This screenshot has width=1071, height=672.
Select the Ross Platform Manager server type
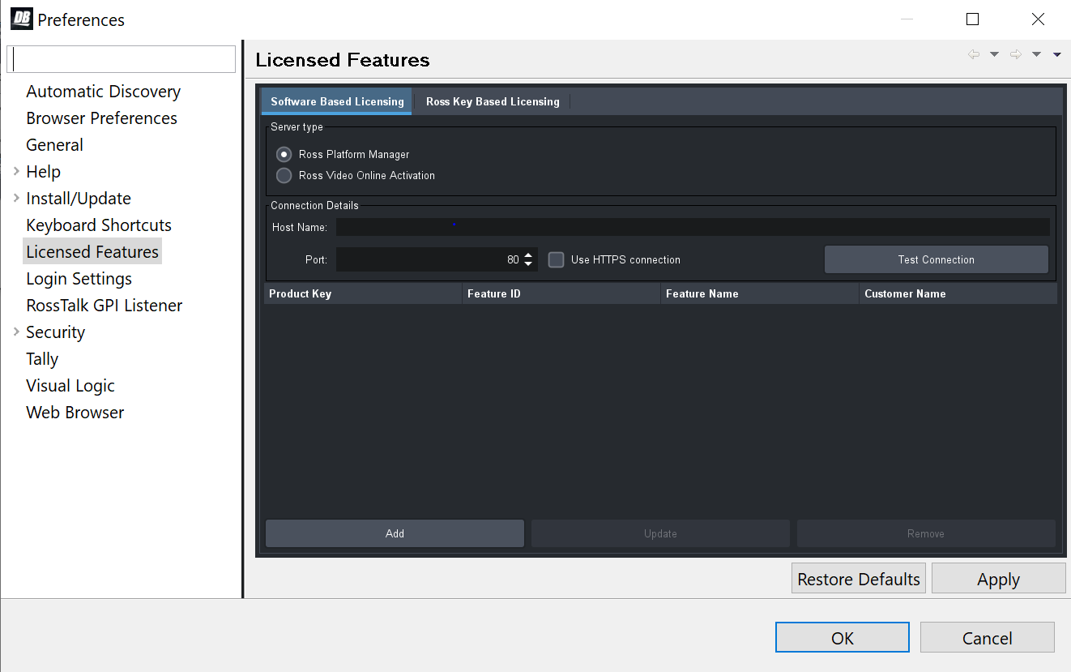click(284, 154)
